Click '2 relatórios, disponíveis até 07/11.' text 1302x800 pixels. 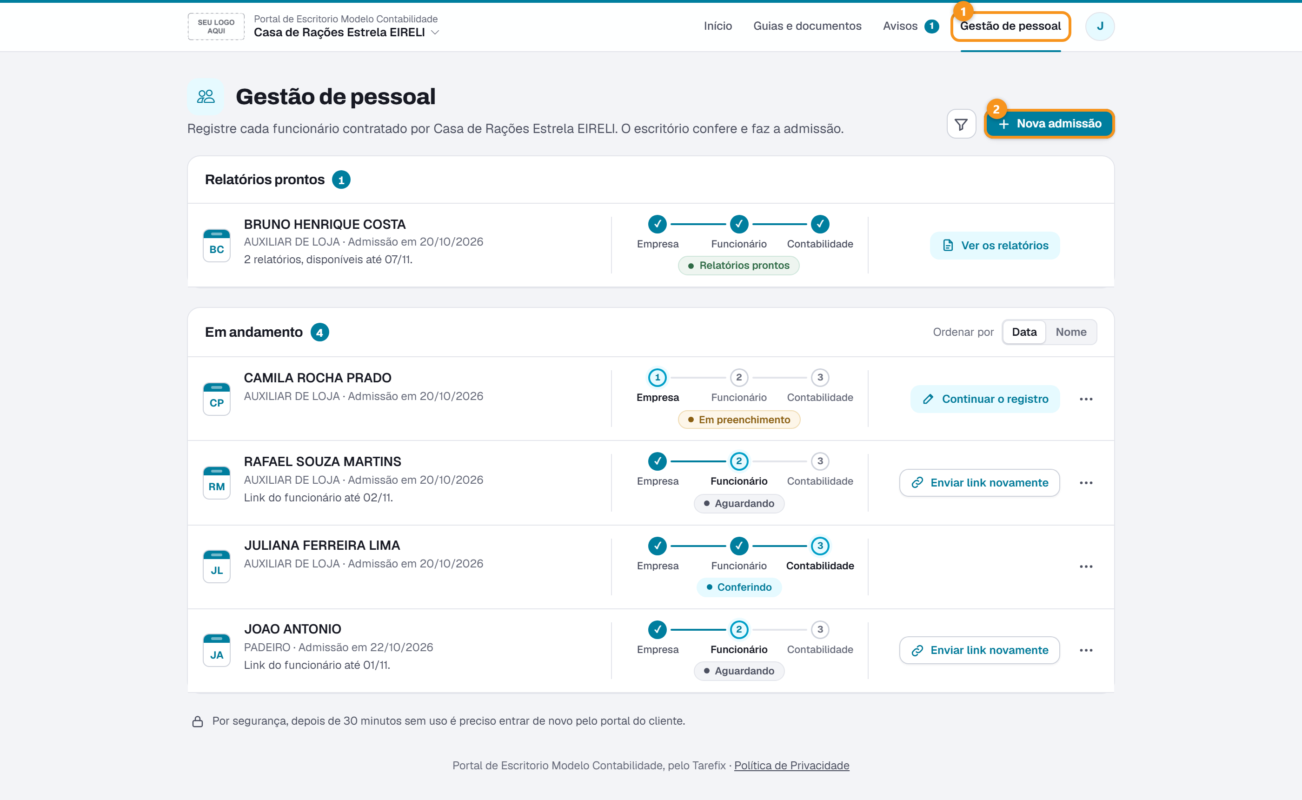click(328, 259)
